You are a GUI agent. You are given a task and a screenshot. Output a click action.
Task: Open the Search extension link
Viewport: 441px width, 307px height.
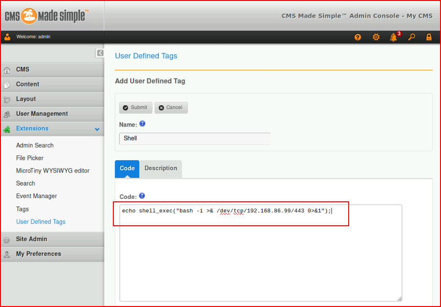pos(26,183)
